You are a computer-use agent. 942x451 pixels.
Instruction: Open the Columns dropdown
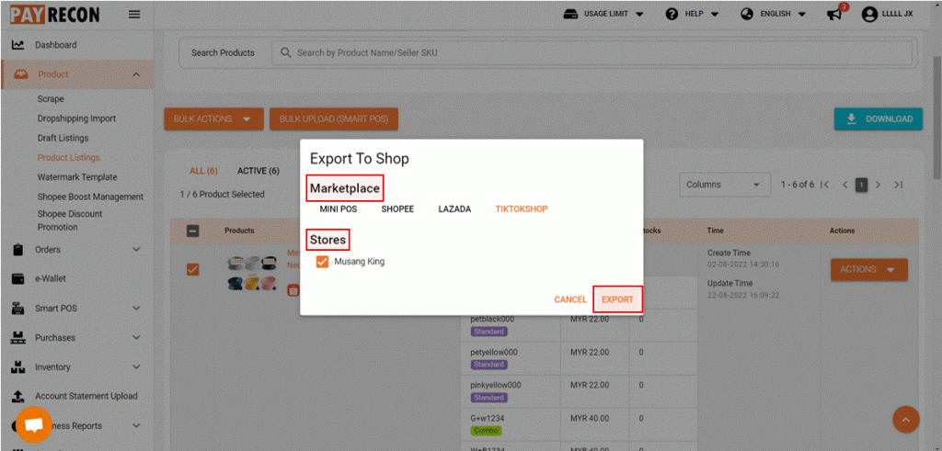pos(725,185)
